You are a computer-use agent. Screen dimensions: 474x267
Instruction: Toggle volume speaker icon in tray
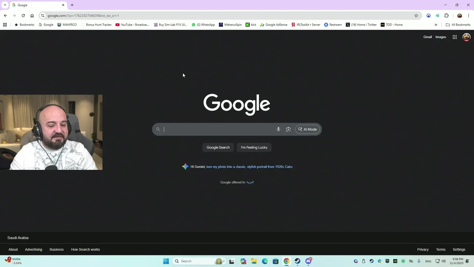coord(444,261)
